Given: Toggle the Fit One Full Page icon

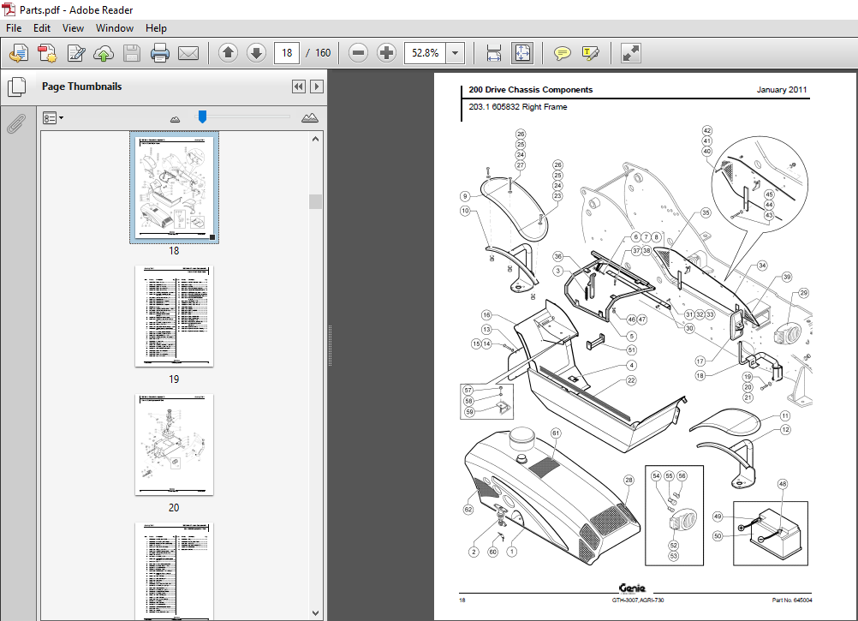Looking at the screenshot, I should (522, 53).
